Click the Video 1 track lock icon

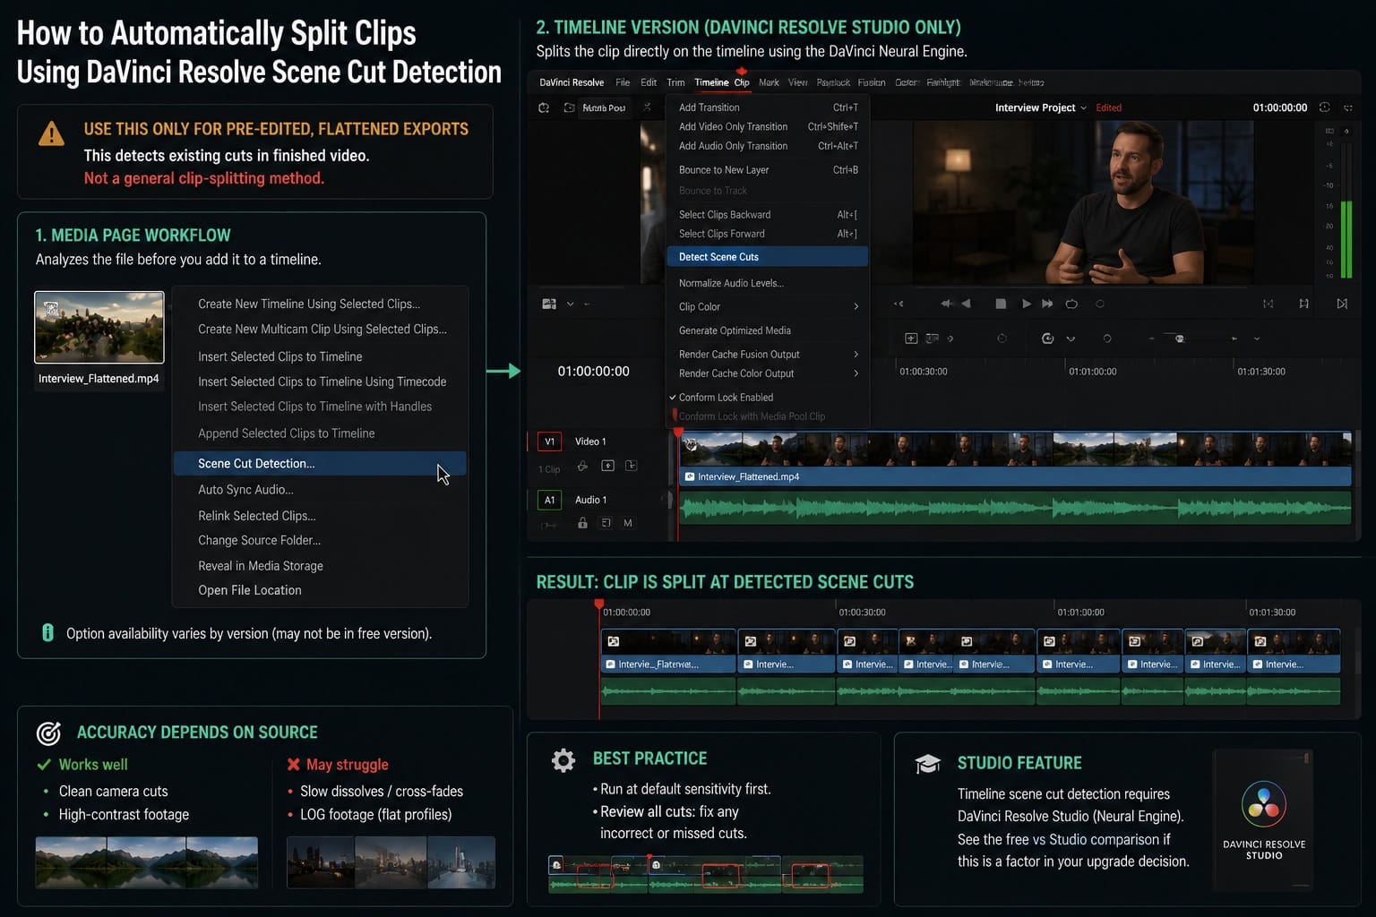[x=582, y=466]
